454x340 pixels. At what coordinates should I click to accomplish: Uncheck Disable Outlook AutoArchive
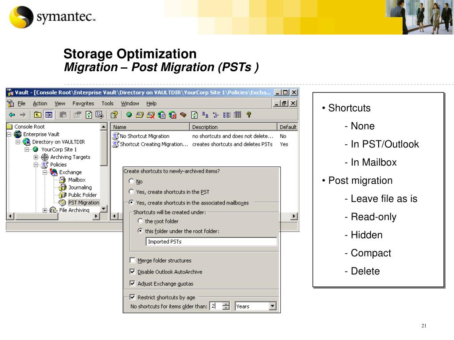tap(132, 272)
